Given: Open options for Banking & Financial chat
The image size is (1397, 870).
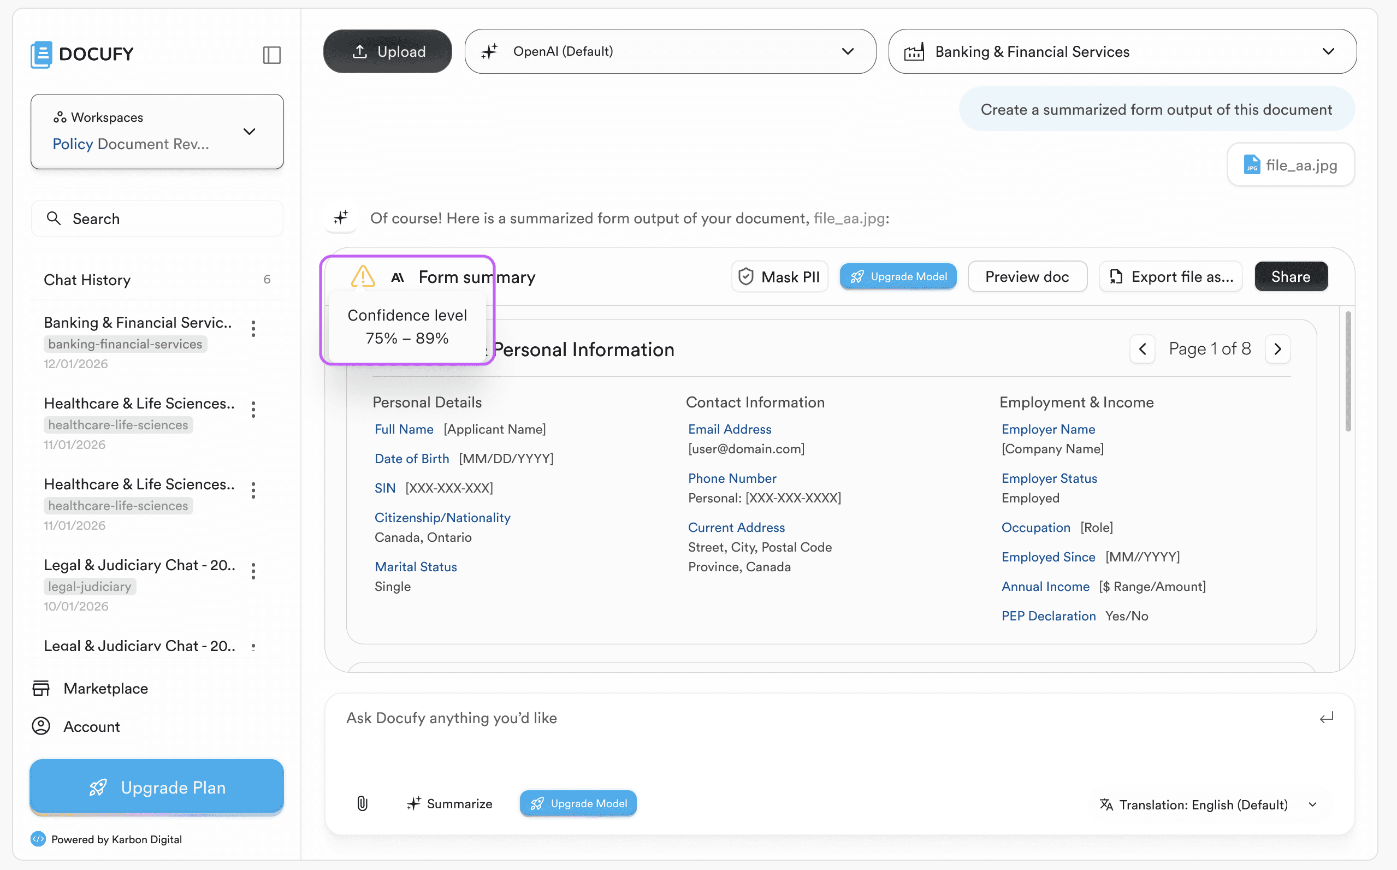Looking at the screenshot, I should [x=253, y=329].
